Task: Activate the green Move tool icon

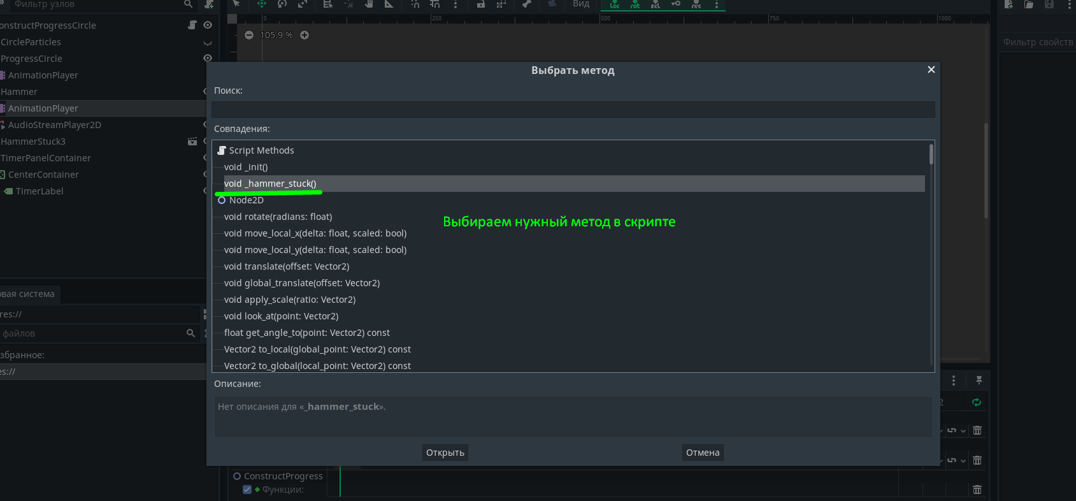Action: tap(262, 3)
